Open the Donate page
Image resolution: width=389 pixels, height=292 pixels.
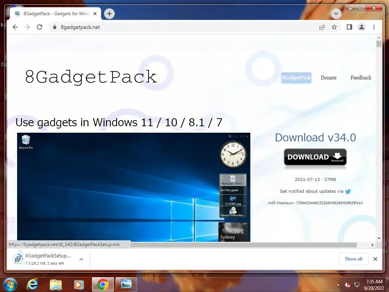(x=329, y=78)
